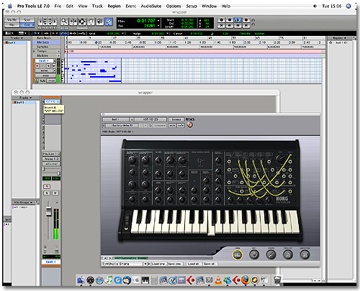Open Finder from the Dock

(81, 280)
